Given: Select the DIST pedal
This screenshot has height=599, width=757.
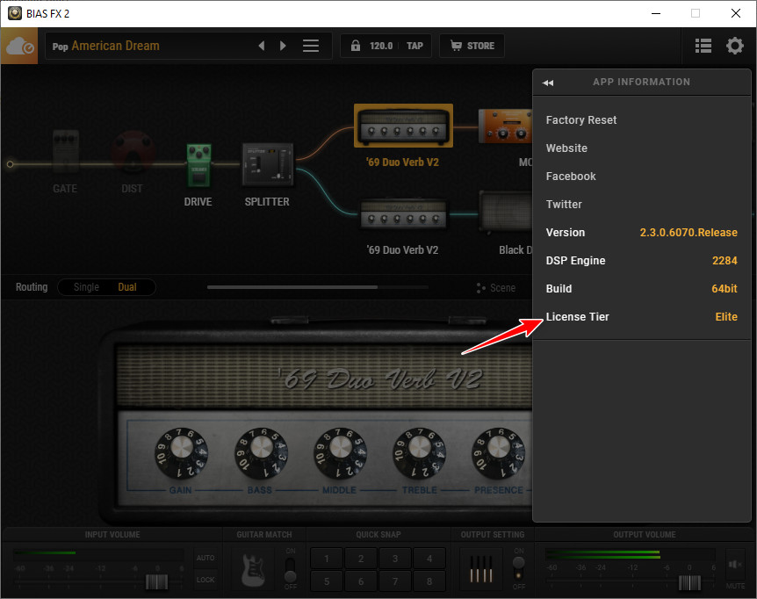Looking at the screenshot, I should click(x=133, y=150).
